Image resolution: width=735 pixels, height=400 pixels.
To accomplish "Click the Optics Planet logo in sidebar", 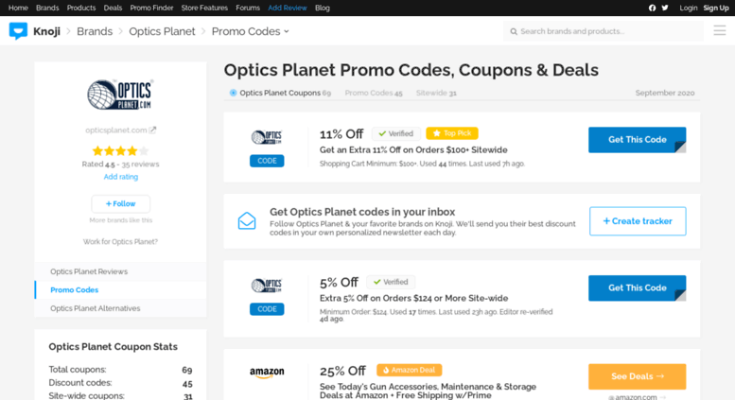I will click(120, 96).
